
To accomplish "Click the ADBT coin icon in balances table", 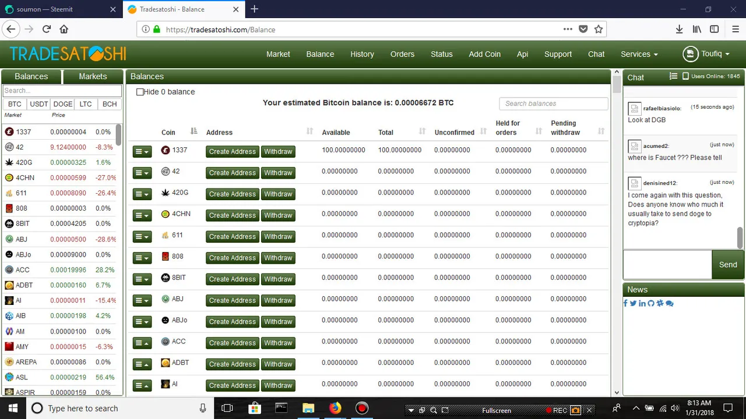I will [166, 363].
